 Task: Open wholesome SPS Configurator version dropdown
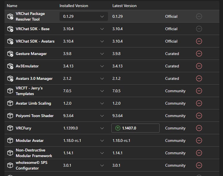84,165
